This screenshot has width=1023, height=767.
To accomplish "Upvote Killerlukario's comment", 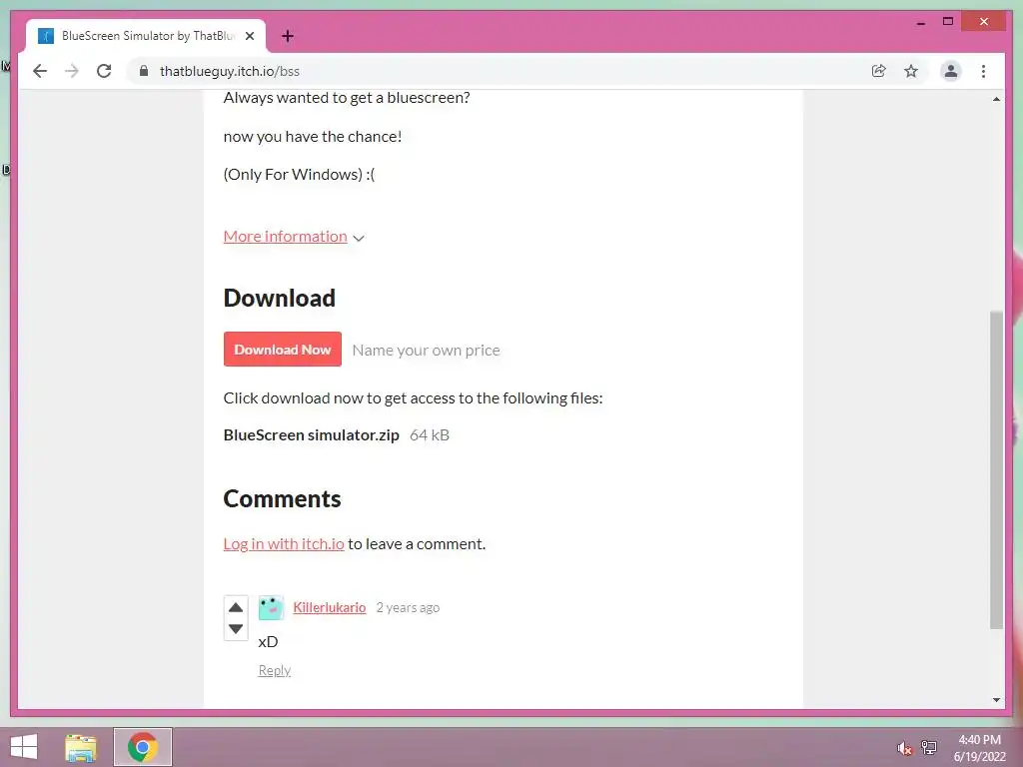I will point(236,607).
